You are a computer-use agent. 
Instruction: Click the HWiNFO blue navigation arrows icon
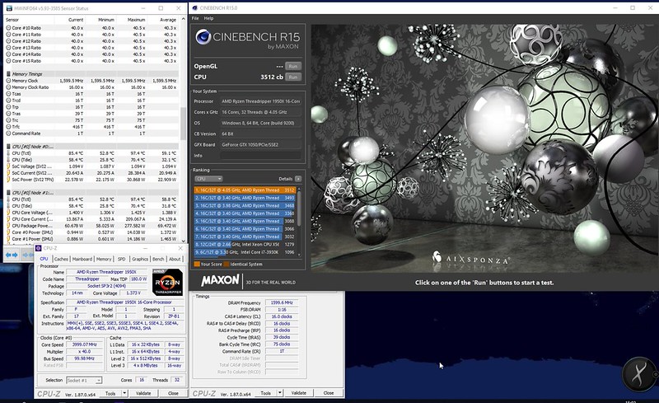[x=12, y=255]
